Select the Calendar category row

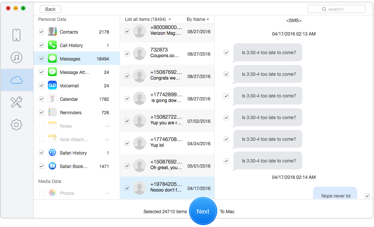(x=77, y=99)
